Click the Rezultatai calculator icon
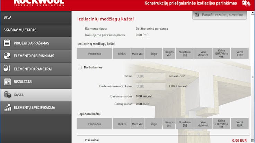 pos(7,82)
